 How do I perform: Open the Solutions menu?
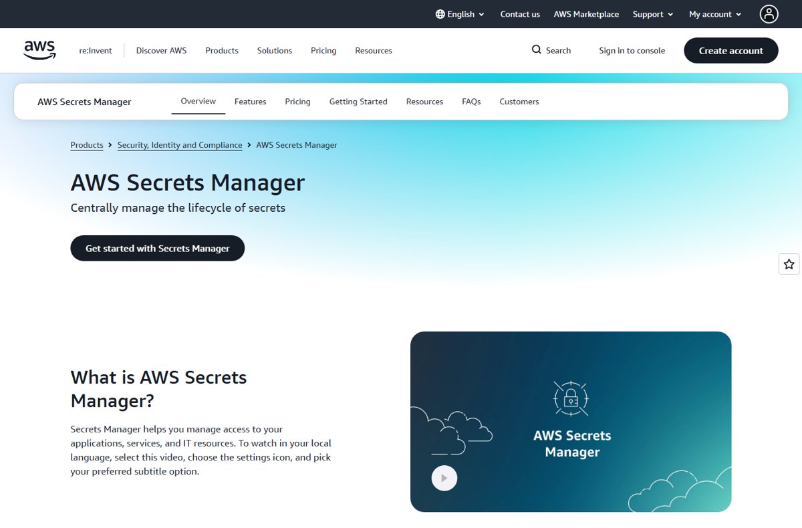click(275, 50)
